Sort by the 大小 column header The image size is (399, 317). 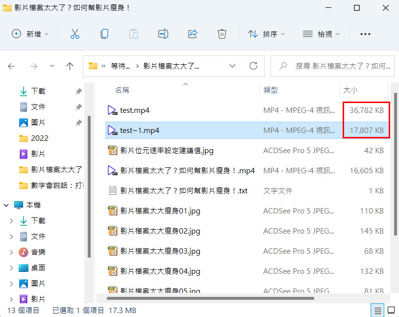pyautogui.click(x=350, y=90)
